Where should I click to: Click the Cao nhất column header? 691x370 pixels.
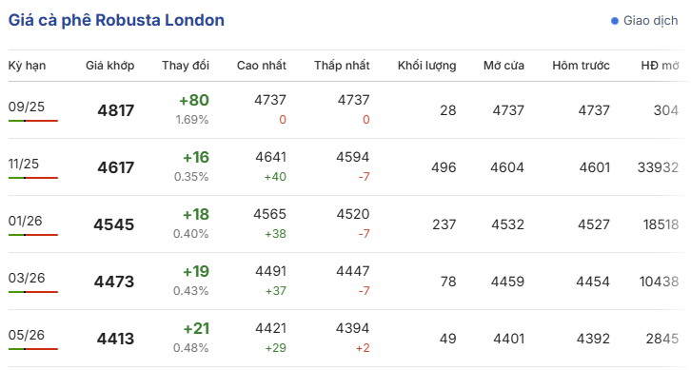[262, 66]
